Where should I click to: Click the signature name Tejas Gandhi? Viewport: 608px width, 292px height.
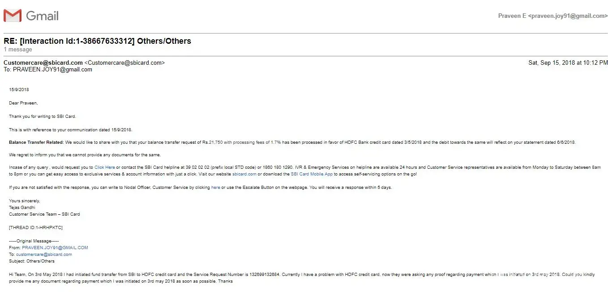(x=22, y=208)
